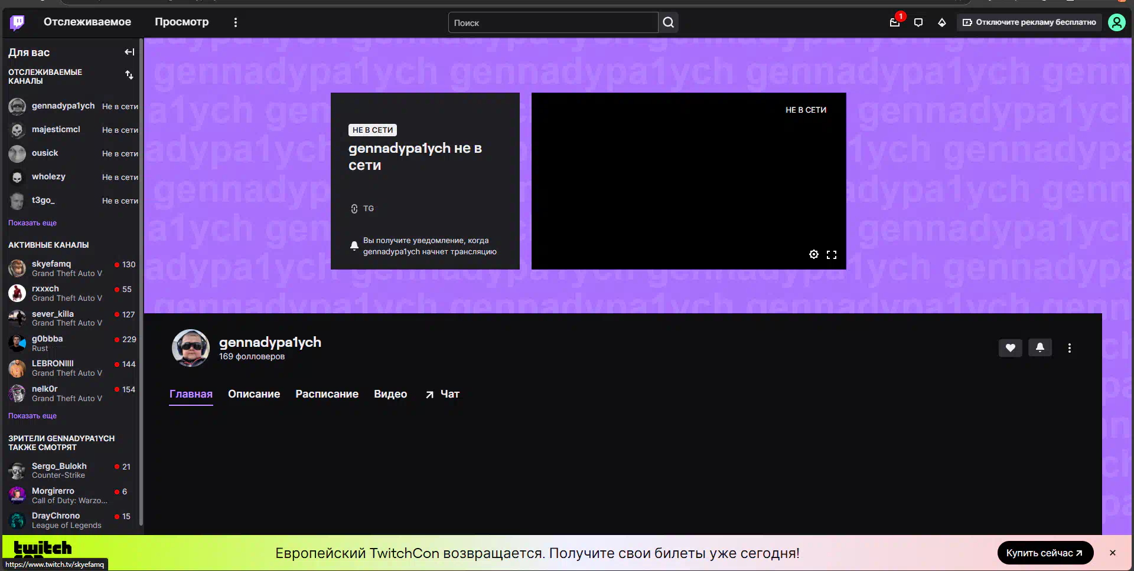Select the 'Расписание' channel tab
This screenshot has width=1134, height=571.
pyautogui.click(x=327, y=394)
